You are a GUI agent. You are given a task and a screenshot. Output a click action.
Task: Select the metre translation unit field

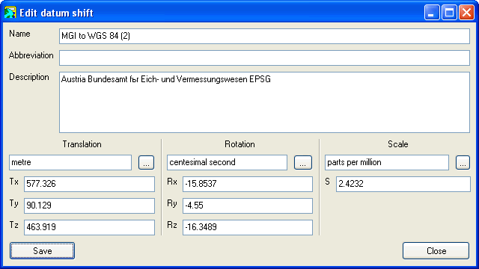click(x=70, y=163)
